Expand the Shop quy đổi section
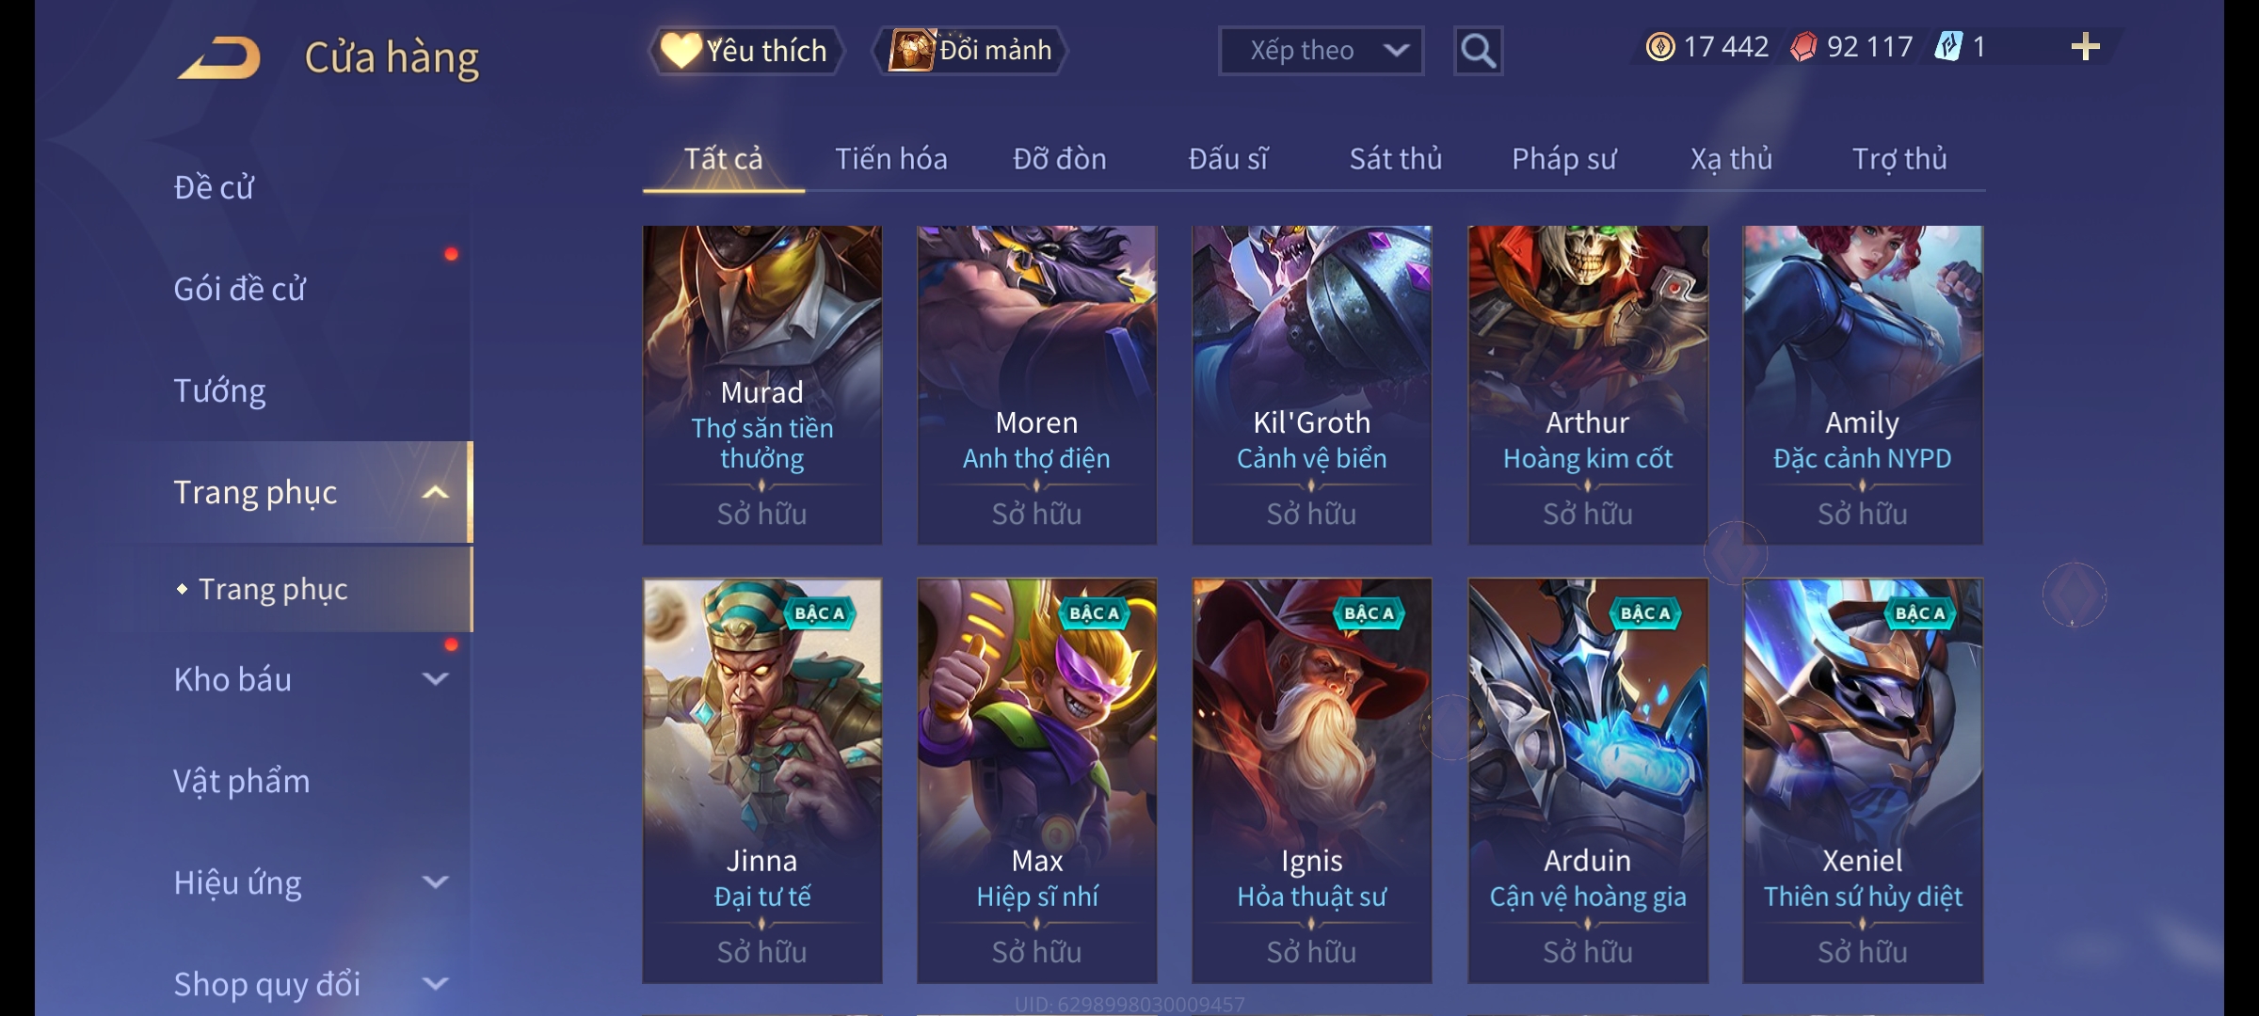The width and height of the screenshot is (2259, 1016). click(x=435, y=983)
